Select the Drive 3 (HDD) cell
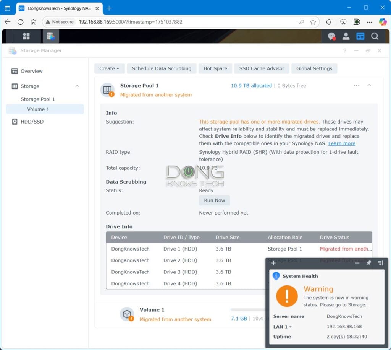 [x=180, y=272]
